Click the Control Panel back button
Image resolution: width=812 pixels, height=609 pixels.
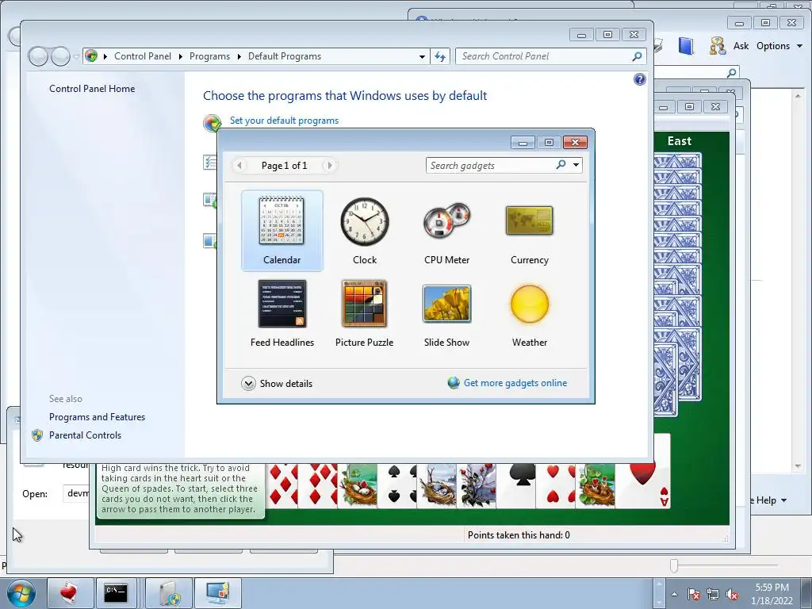coord(38,56)
